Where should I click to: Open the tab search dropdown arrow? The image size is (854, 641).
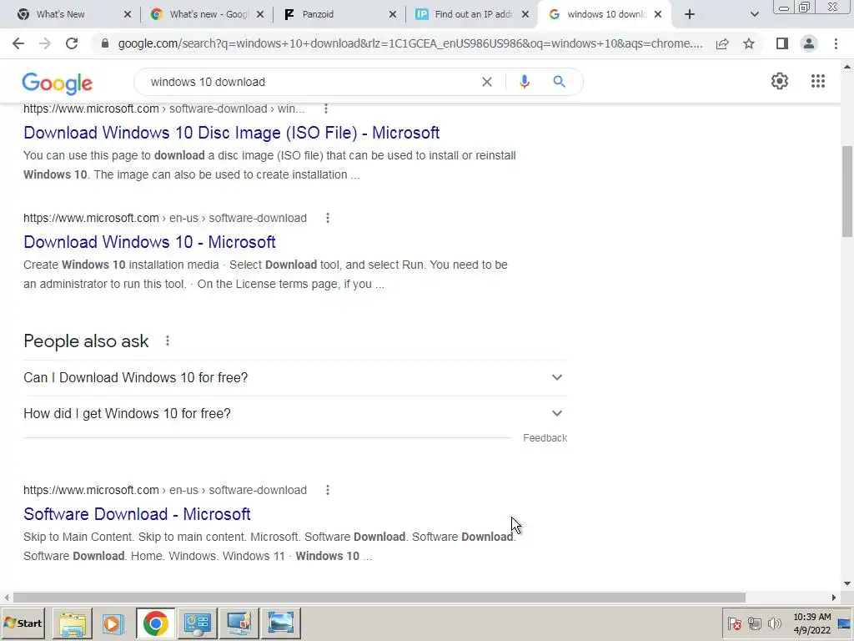pyautogui.click(x=754, y=14)
